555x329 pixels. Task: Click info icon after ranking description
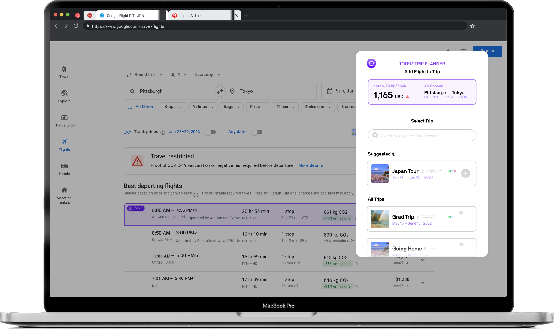point(196,195)
